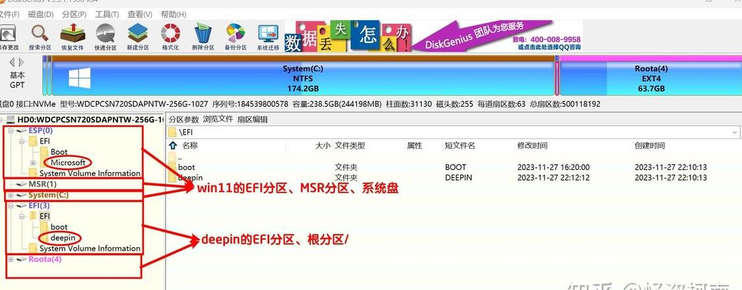Sort file list by 文件类型 column
Image resolution: width=742 pixels, height=290 pixels.
(x=350, y=146)
